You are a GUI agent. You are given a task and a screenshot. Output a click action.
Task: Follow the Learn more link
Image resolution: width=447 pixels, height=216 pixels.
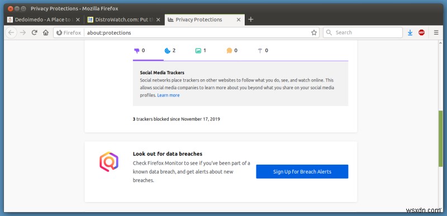point(169,95)
